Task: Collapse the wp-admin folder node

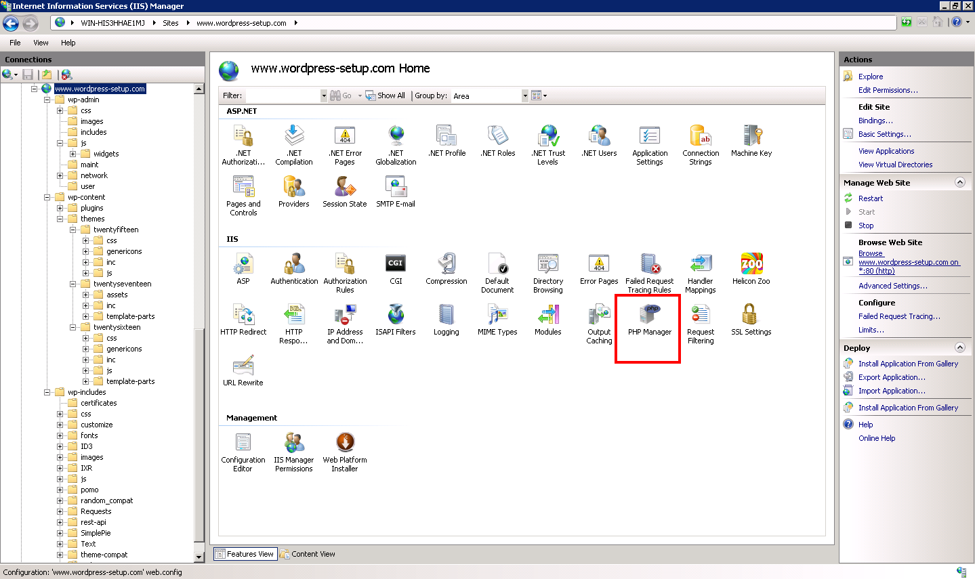Action: [47, 100]
